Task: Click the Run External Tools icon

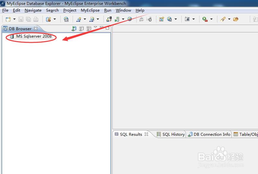Action: pos(205,19)
